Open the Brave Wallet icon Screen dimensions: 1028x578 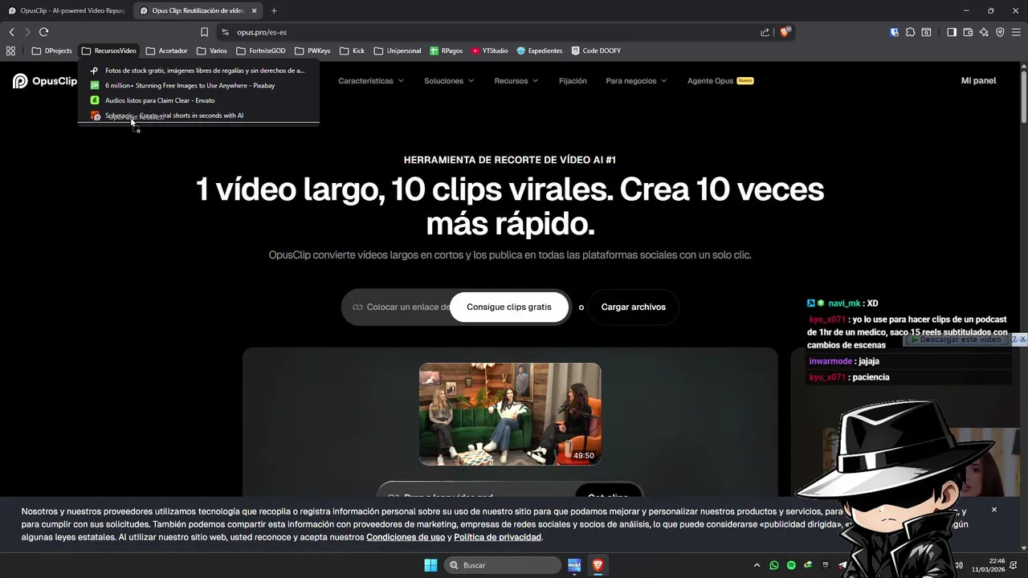pos(968,32)
